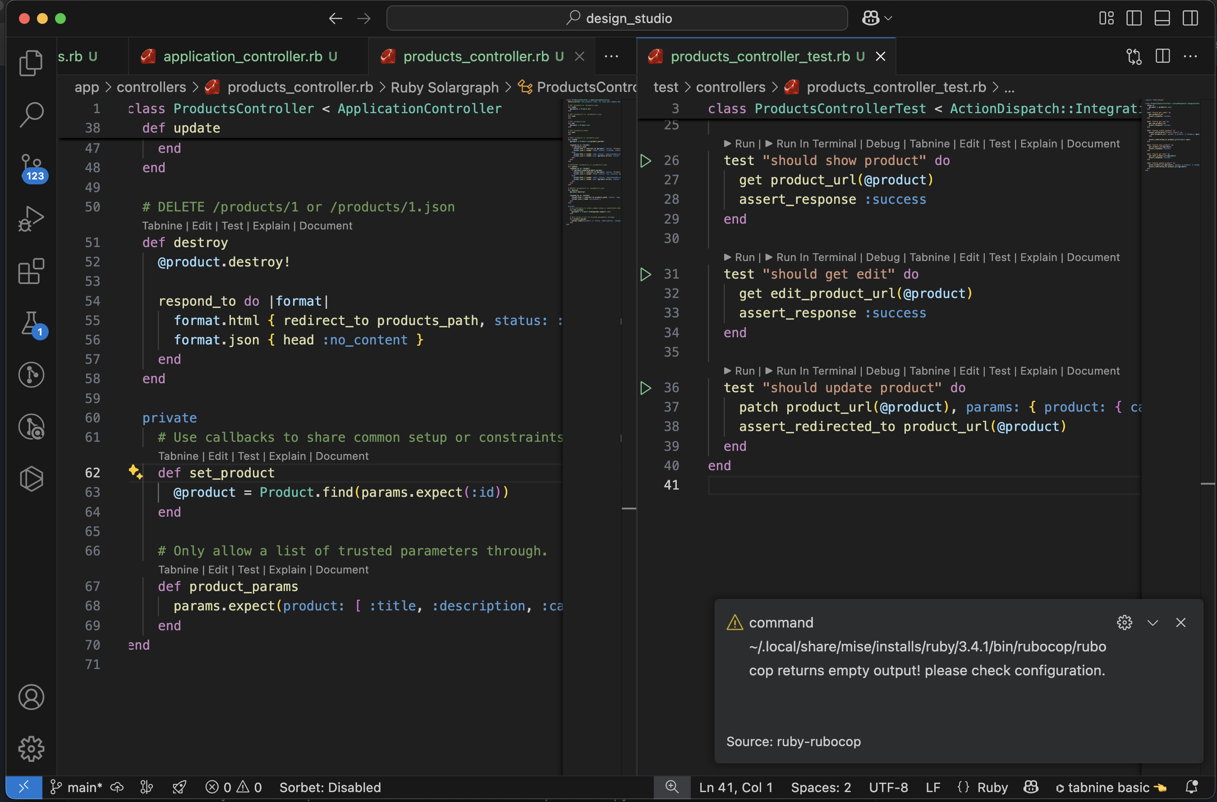Toggle the primary sidebar layout button
This screenshot has width=1217, height=802.
(1134, 18)
